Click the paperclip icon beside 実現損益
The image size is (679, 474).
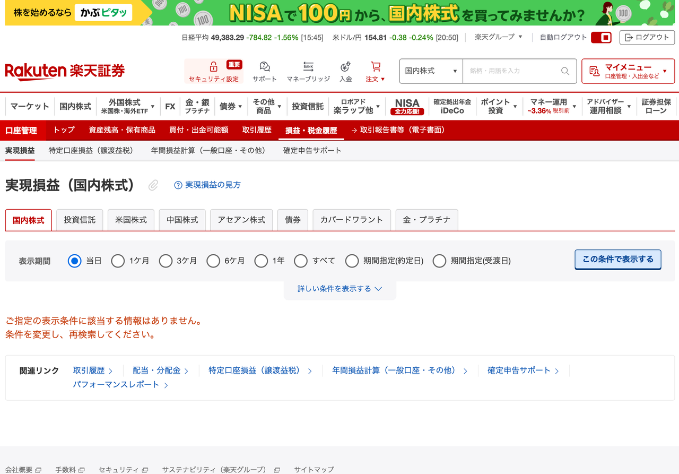pos(153,185)
